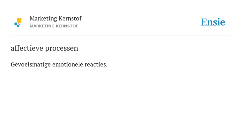
Task: Open the Ensie logo link
Action: pyautogui.click(x=213, y=22)
